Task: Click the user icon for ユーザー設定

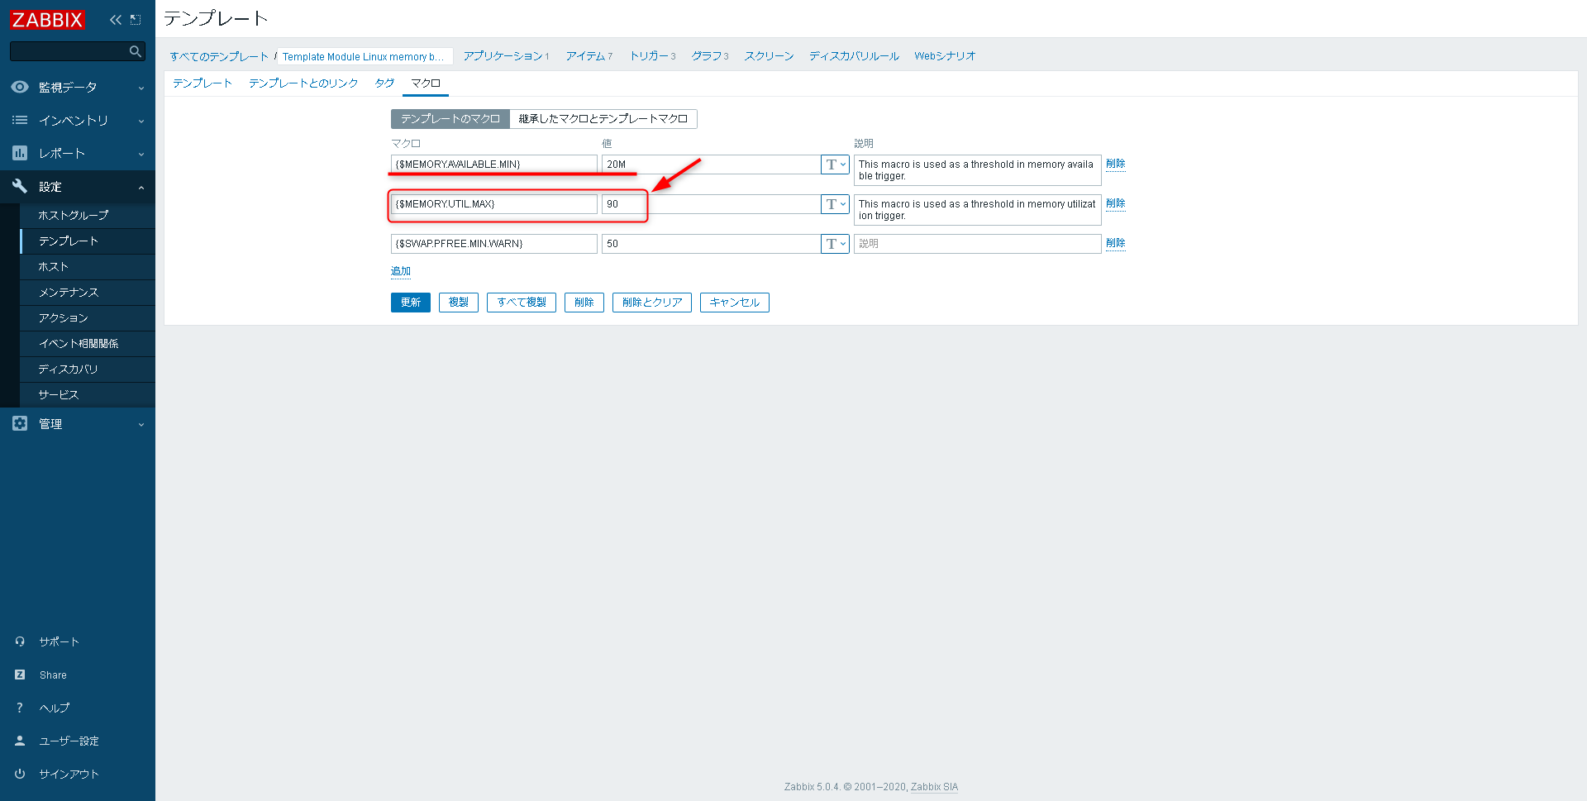Action: pos(20,741)
